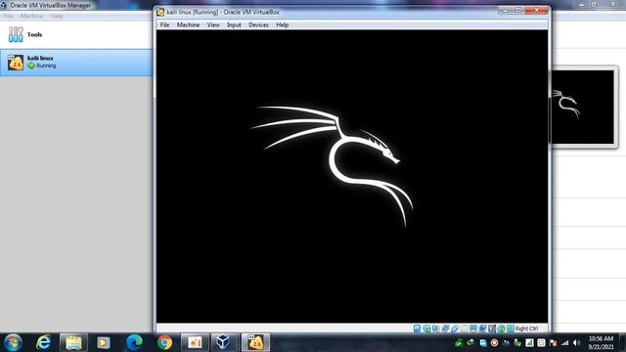Click the volume speaker tray icon
Screen dimensions: 626x352
click(576, 343)
